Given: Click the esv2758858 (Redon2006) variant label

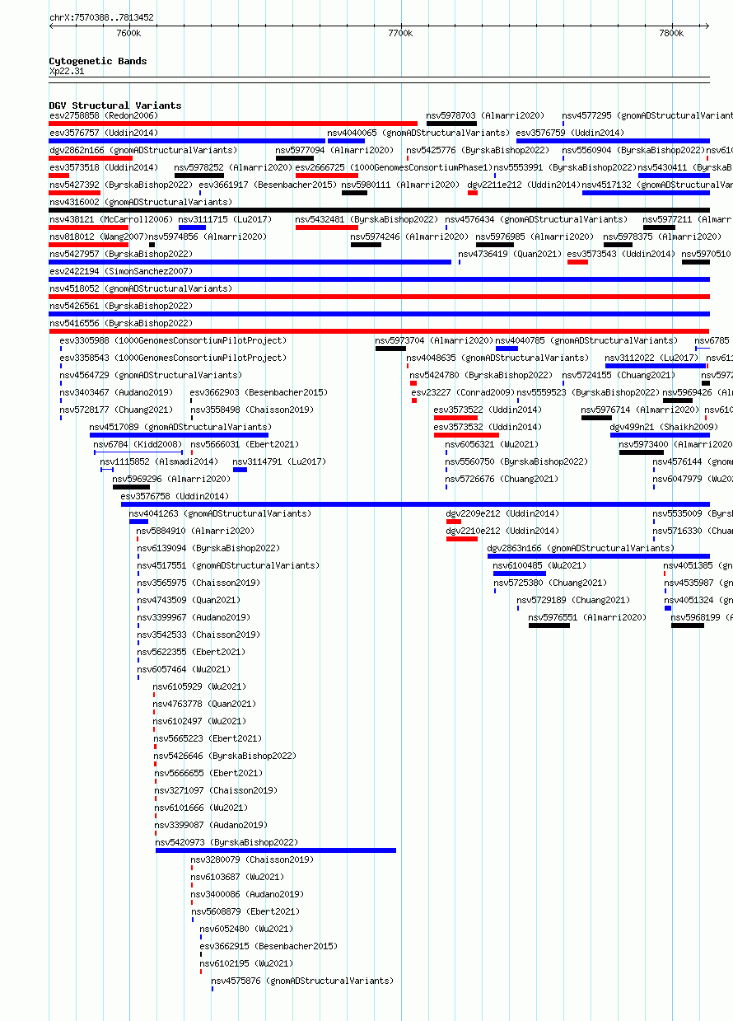Looking at the screenshot, I should tap(103, 116).
